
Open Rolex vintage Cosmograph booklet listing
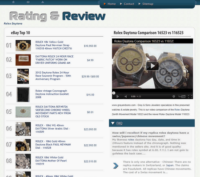[52, 94]
